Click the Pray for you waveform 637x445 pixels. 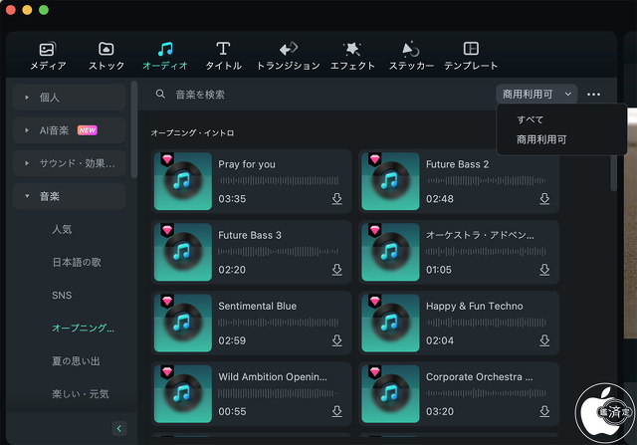279,180
